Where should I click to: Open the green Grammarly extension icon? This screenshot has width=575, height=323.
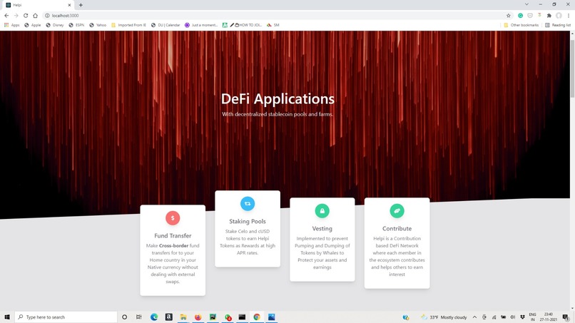tap(520, 16)
